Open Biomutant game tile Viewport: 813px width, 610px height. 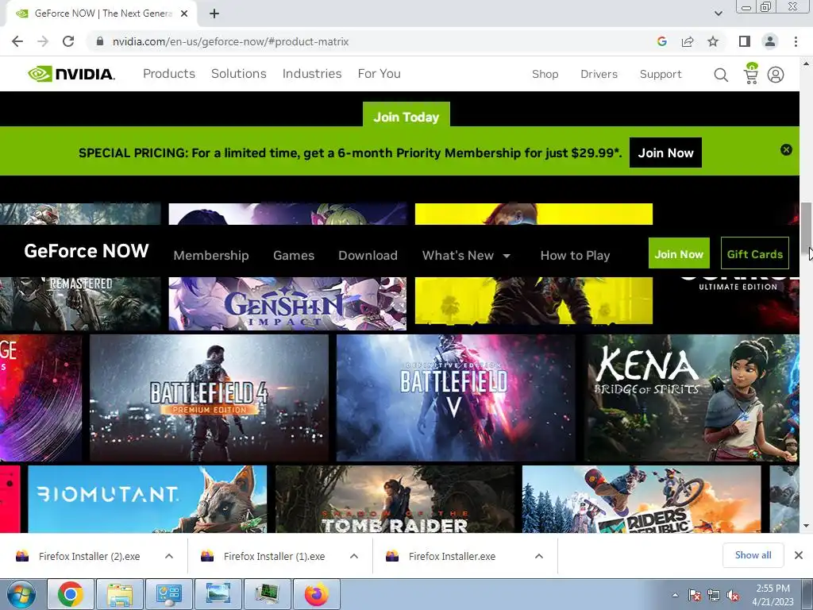coord(147,499)
